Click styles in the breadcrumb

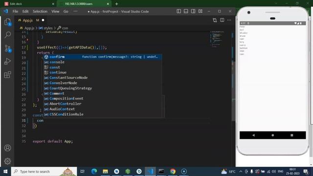pyautogui.click(x=48, y=28)
